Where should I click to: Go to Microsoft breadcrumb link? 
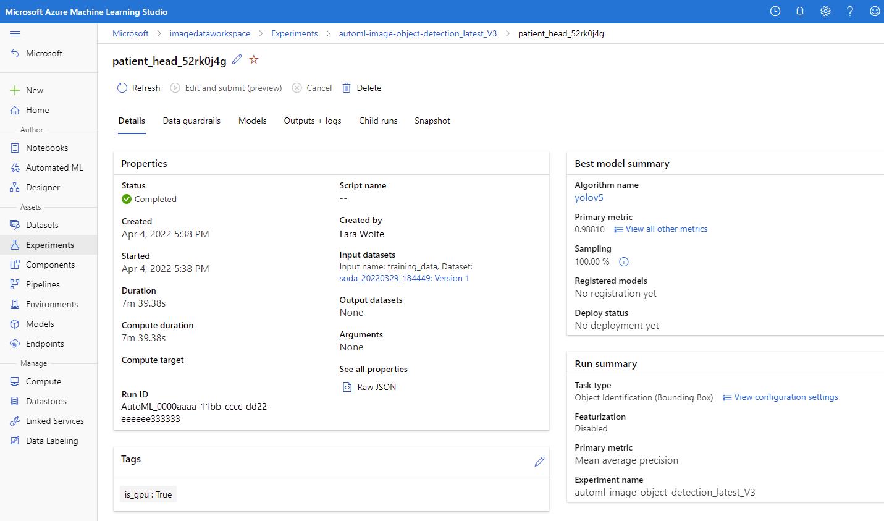[x=130, y=33]
